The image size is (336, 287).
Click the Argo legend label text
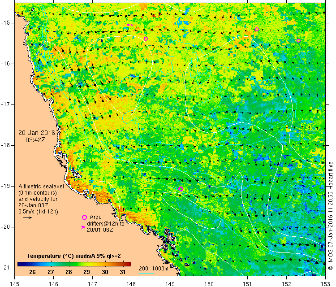click(95, 217)
